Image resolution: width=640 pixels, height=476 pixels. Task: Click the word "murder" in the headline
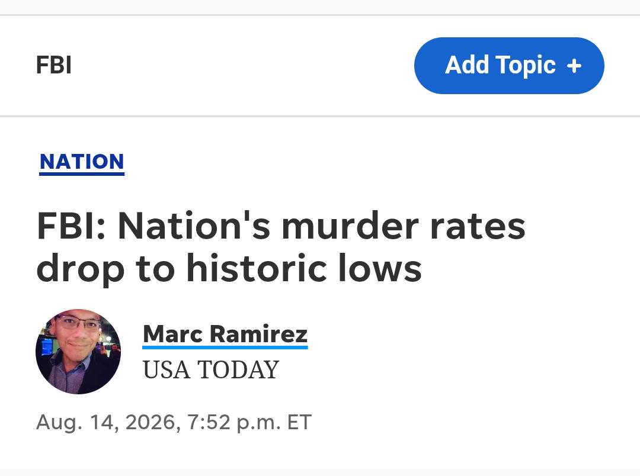(x=351, y=226)
